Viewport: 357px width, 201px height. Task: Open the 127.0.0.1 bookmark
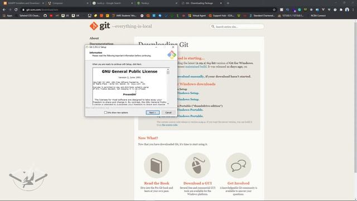[291, 16]
